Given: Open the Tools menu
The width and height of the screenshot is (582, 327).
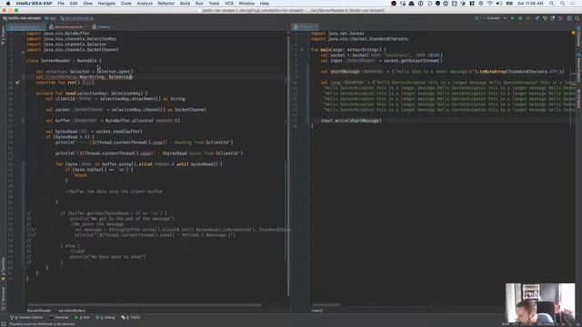Looking at the screenshot, I should (214, 4).
